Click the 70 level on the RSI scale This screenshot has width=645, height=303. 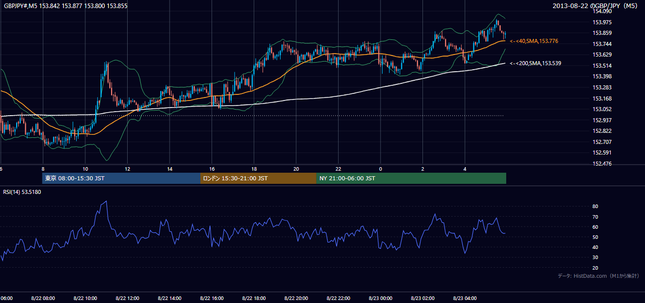(595, 217)
